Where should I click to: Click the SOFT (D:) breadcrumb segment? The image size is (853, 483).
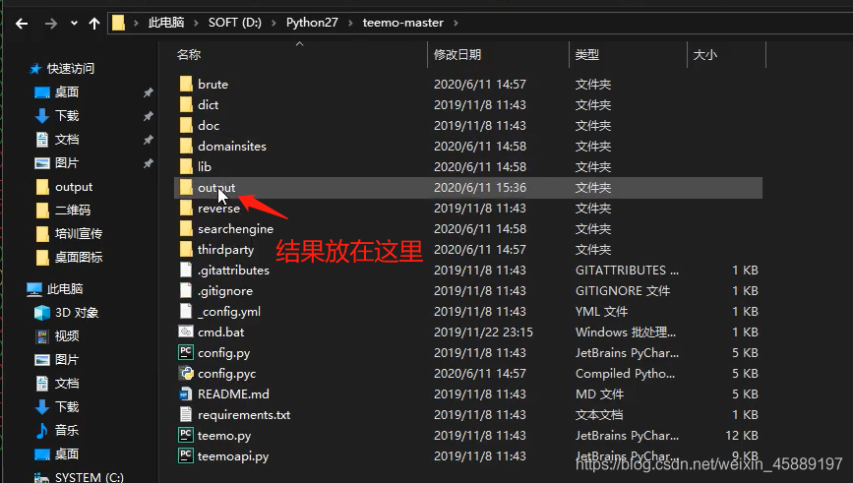click(x=235, y=23)
